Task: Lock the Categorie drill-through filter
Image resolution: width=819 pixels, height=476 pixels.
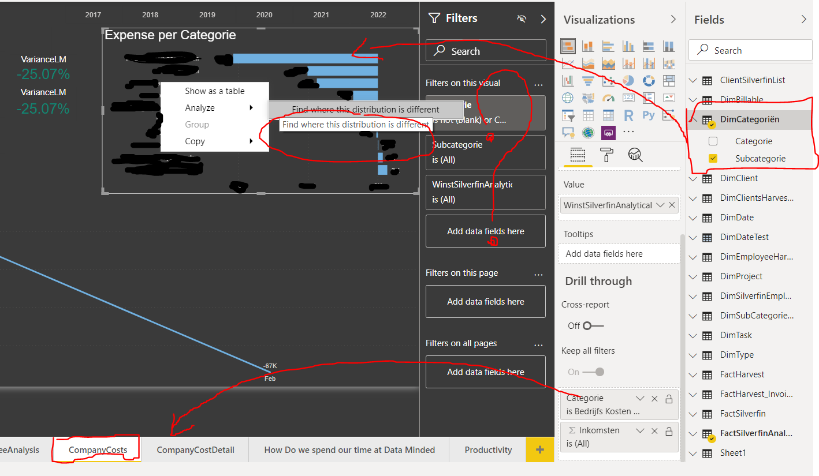Action: pyautogui.click(x=669, y=399)
